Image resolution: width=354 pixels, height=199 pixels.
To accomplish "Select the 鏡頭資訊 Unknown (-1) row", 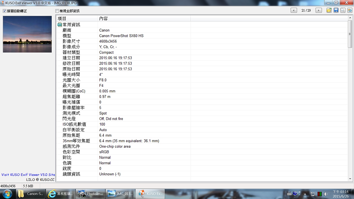I will click(202, 174).
